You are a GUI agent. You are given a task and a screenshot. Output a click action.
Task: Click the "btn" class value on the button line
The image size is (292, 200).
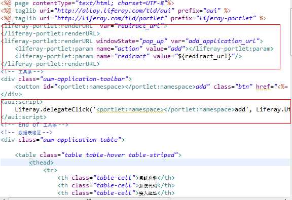[243, 87]
